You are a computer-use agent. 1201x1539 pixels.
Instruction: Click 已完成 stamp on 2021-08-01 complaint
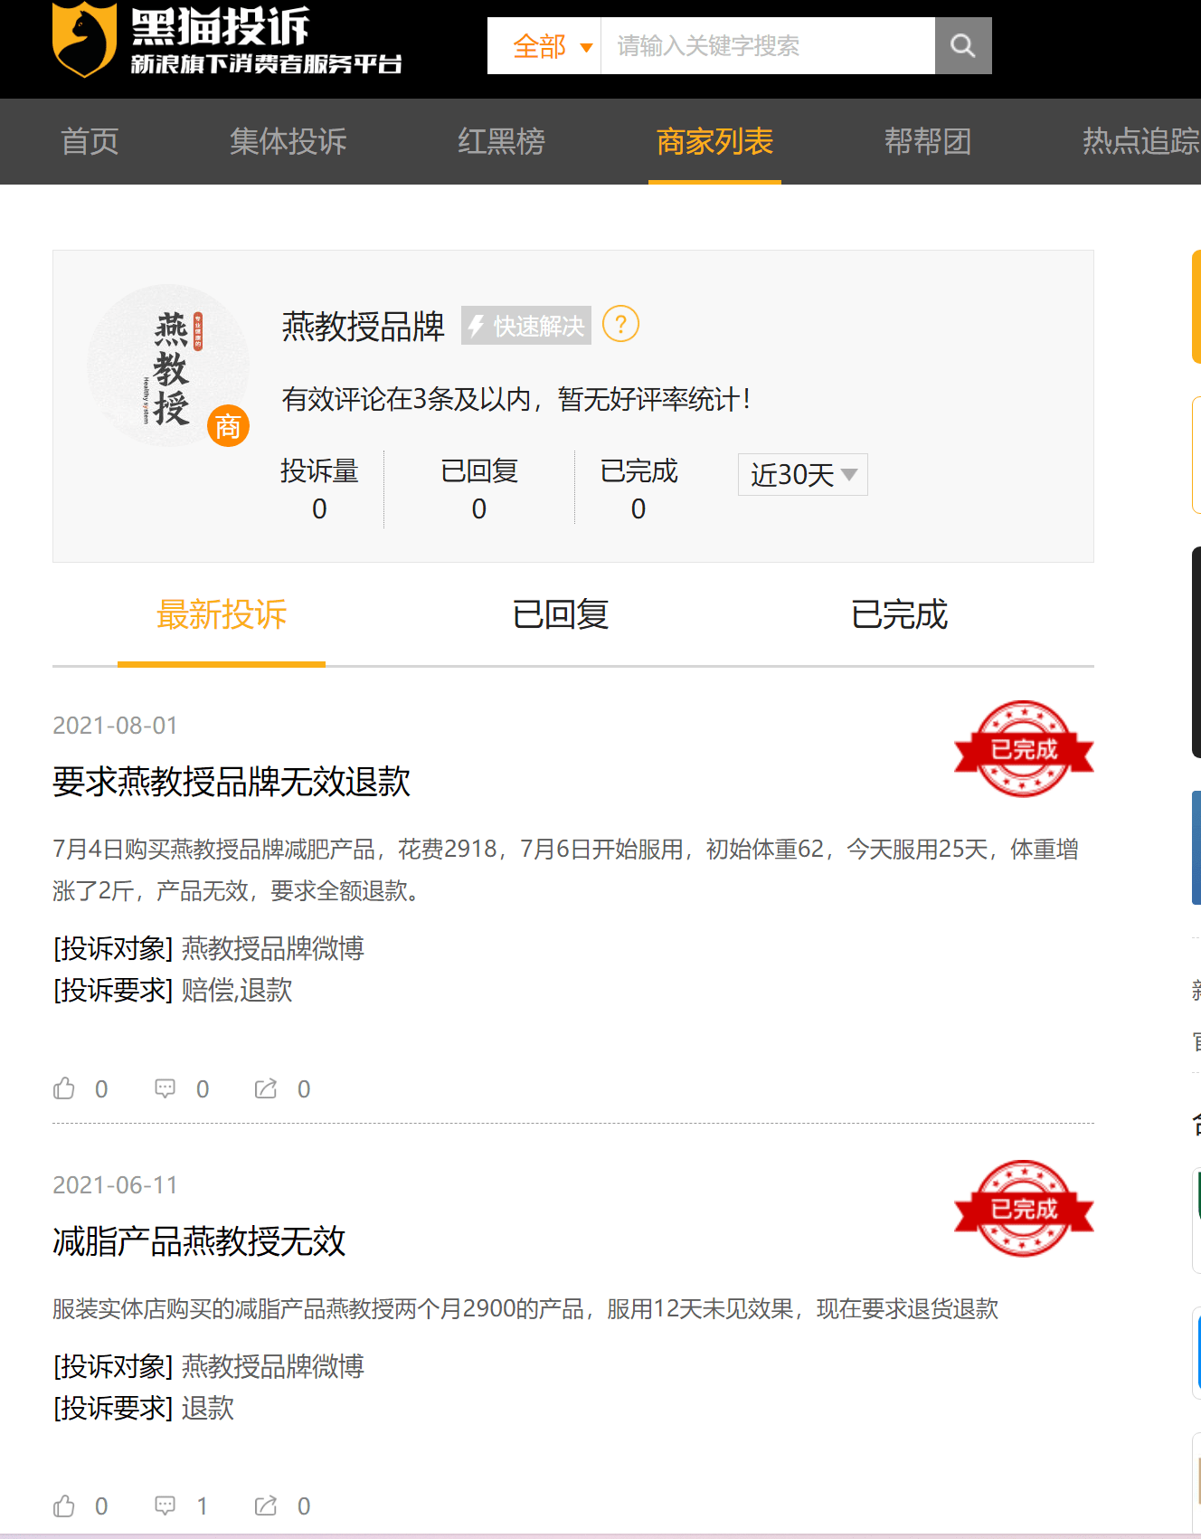pyautogui.click(x=1024, y=749)
